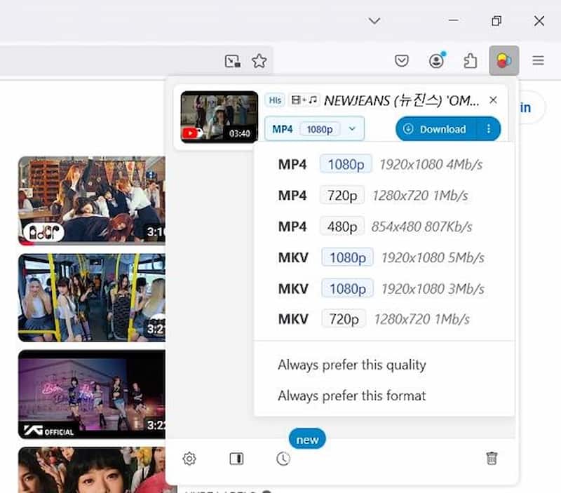This screenshot has width=561, height=493.
Task: Dismiss the NEWJEANS video entry
Action: pos(493,100)
